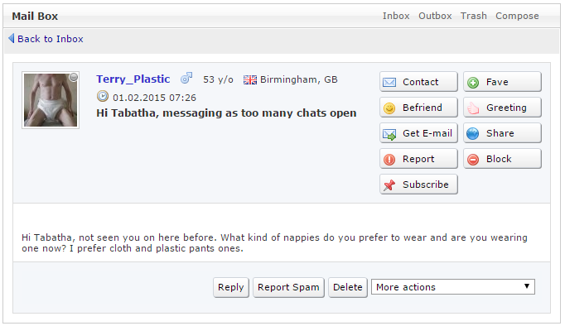Click the clock icon beside the date
This screenshot has height=326, width=565.
click(x=103, y=97)
